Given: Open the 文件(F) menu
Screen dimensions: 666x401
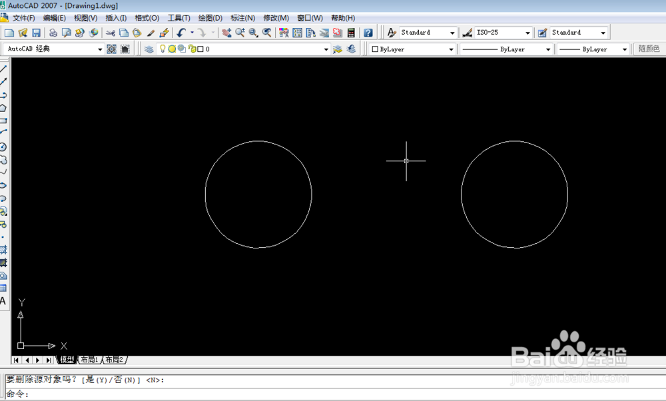Looking at the screenshot, I should point(24,18).
